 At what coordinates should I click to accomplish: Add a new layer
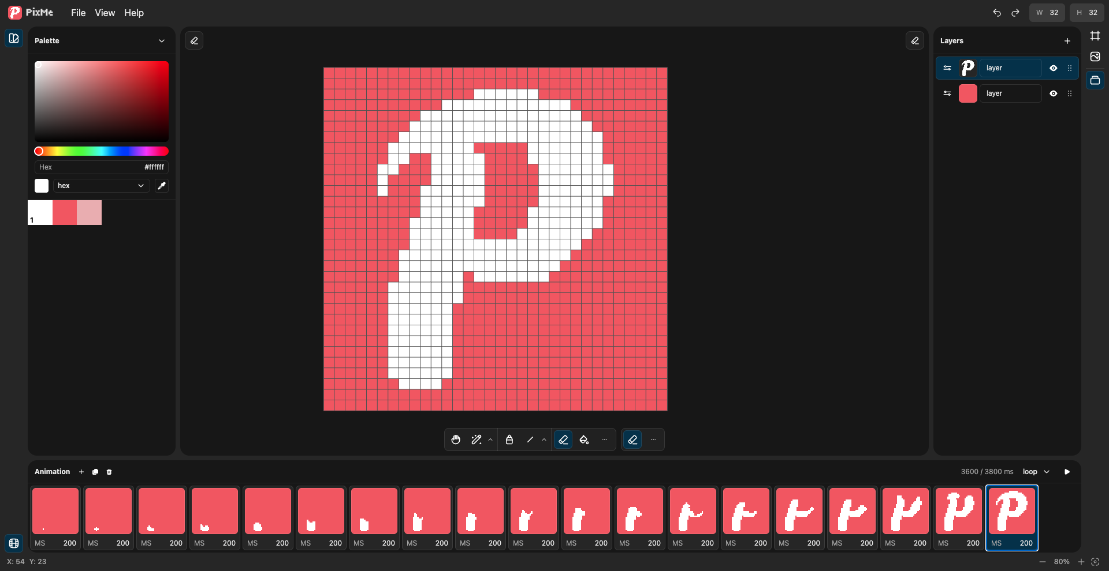(1067, 41)
